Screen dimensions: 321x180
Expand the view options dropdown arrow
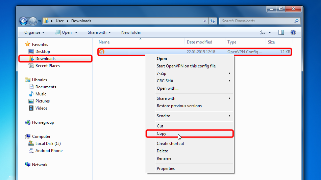270,32
